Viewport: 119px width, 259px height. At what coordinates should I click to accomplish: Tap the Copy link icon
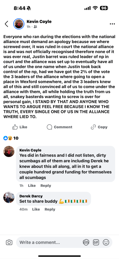tap(93, 127)
